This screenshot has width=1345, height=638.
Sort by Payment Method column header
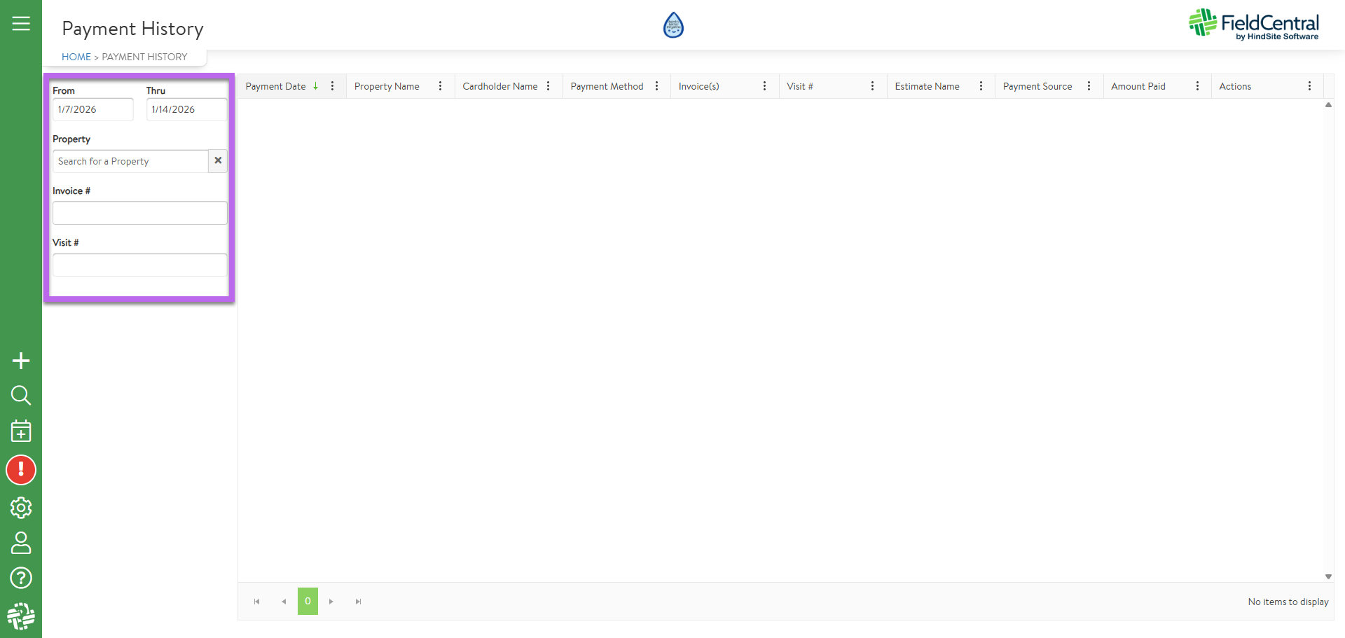point(607,86)
